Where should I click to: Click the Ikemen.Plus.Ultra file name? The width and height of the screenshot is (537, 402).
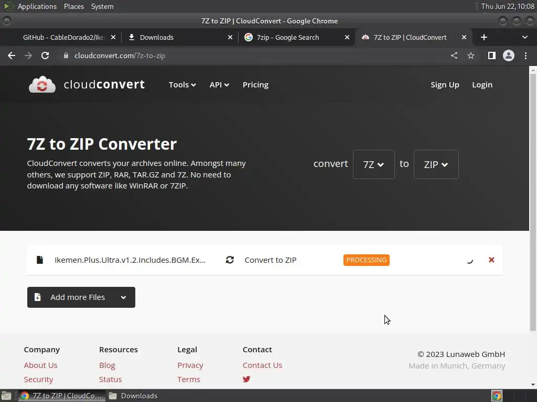point(130,260)
